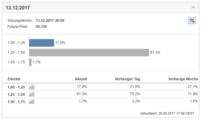Image resolution: width=202 pixels, height=120 pixels.
Task: Click the Vorherige Woche column header
Action: pyautogui.click(x=183, y=79)
